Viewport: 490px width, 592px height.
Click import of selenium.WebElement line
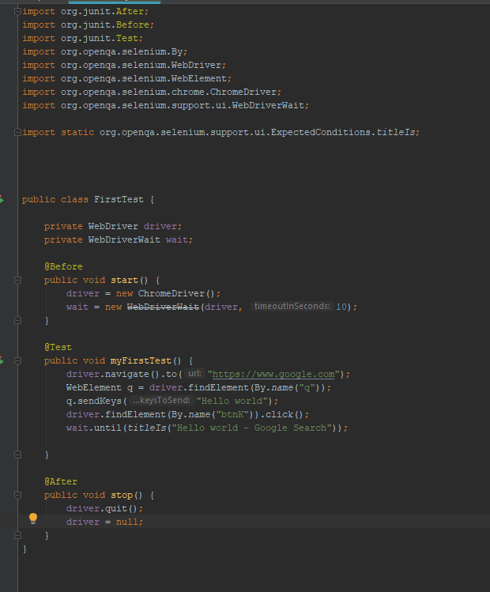pyautogui.click(x=126, y=78)
